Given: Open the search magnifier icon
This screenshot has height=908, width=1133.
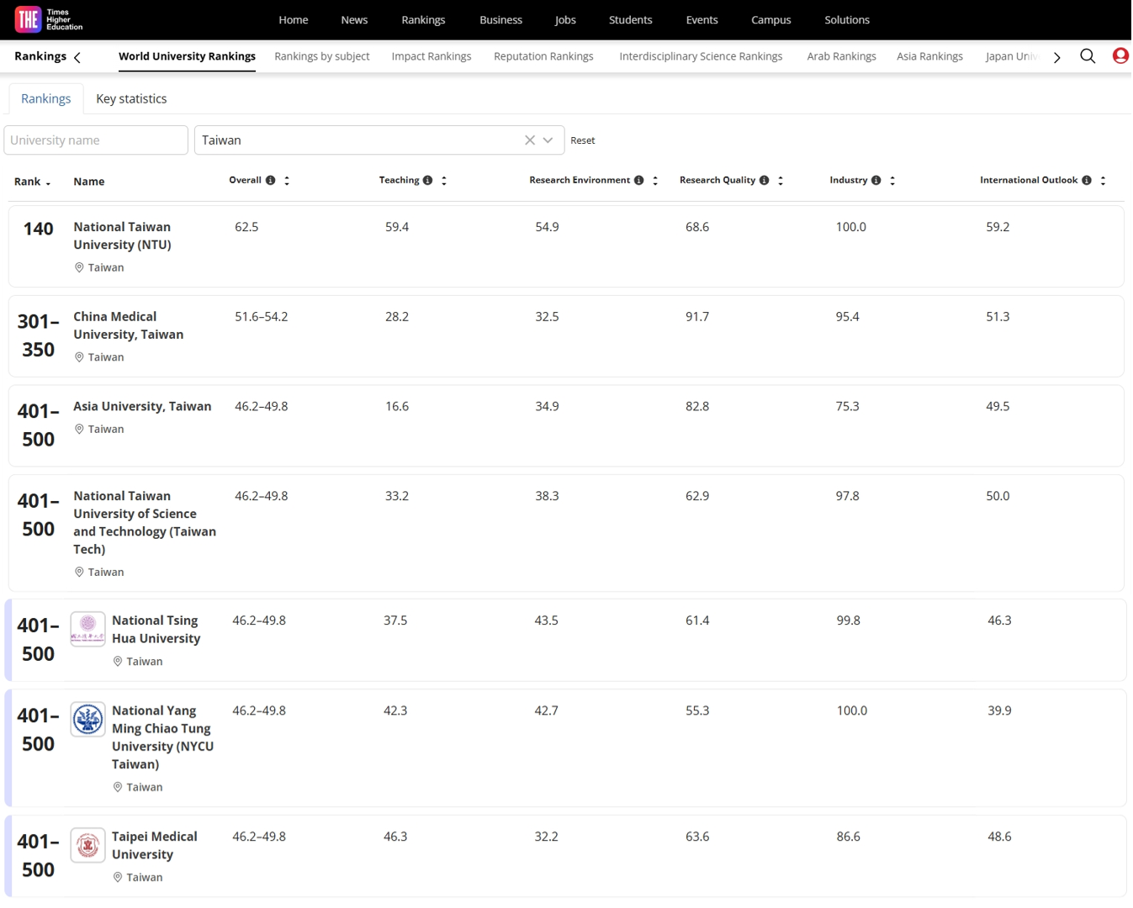Looking at the screenshot, I should [1088, 56].
